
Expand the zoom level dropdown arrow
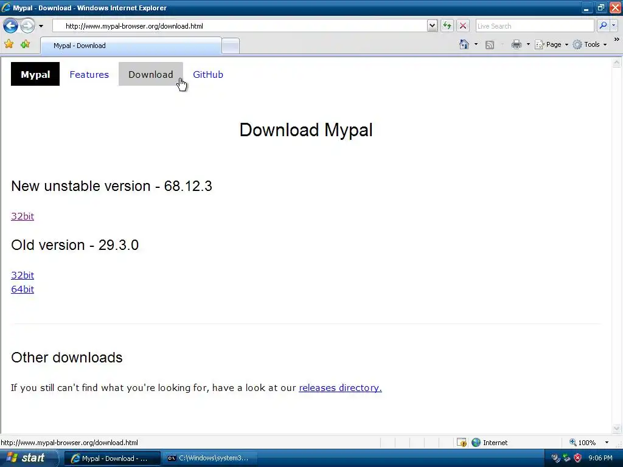(x=607, y=443)
